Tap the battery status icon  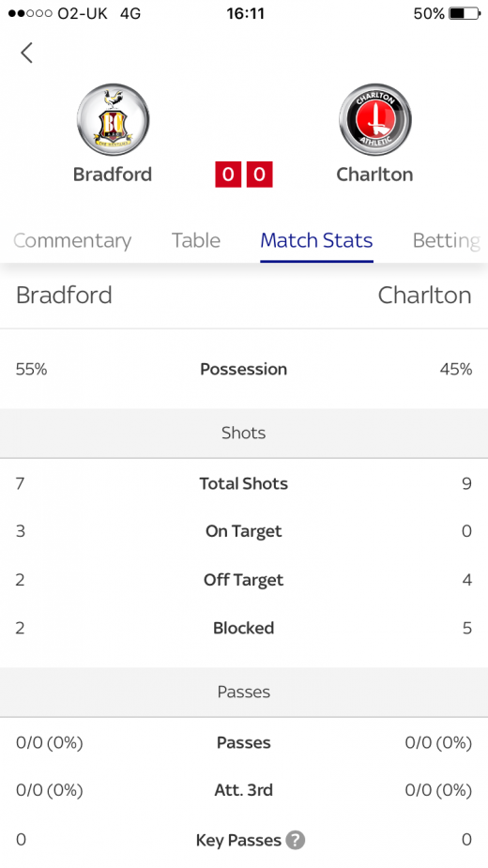[x=465, y=13]
